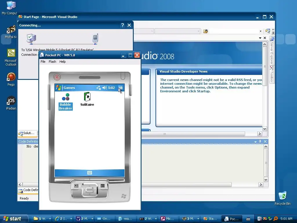Click Code Definition horizontal scroll right arrow
Image resolution: width=297 pixels, height=223 pixels.
tap(261, 184)
